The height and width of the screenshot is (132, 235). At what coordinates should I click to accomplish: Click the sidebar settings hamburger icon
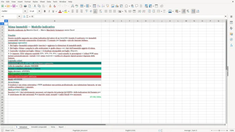point(231,16)
